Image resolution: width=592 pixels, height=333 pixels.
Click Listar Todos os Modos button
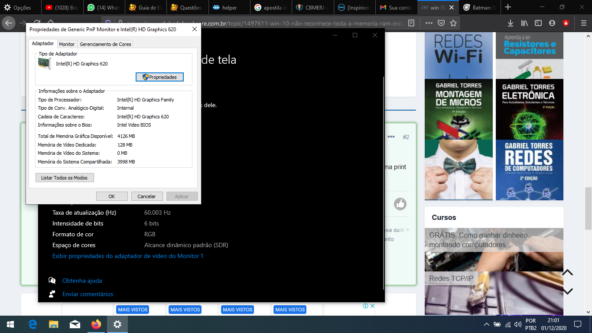[x=64, y=178]
